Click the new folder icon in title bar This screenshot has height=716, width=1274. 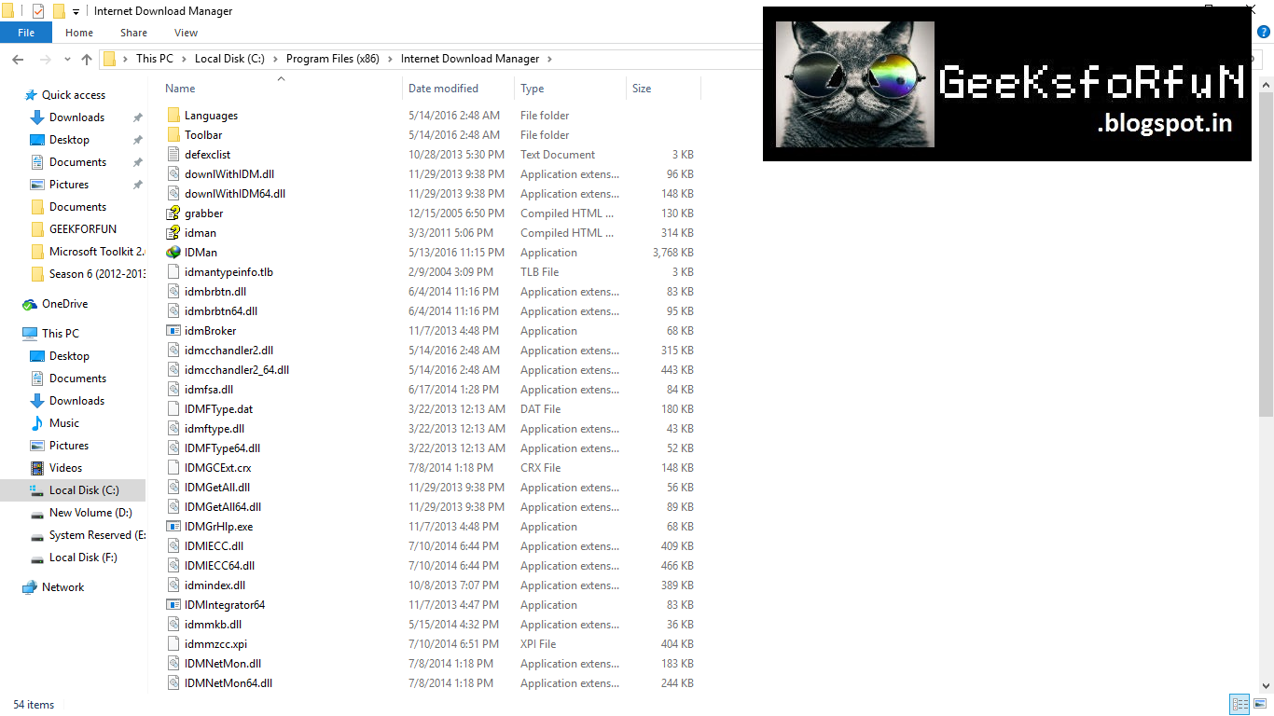coord(59,11)
